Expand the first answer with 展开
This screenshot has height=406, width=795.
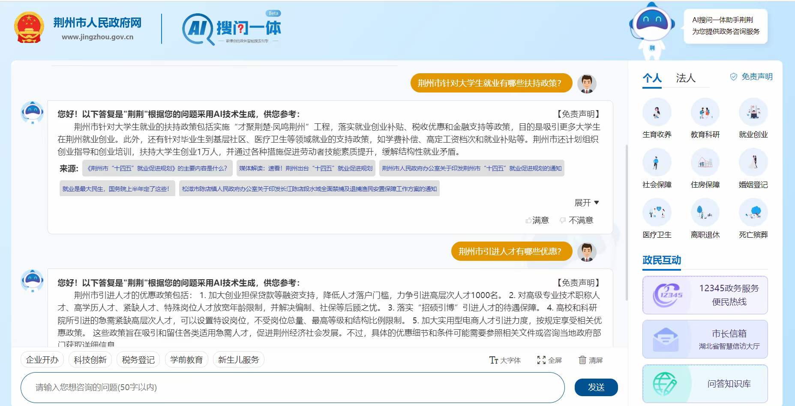587,203
